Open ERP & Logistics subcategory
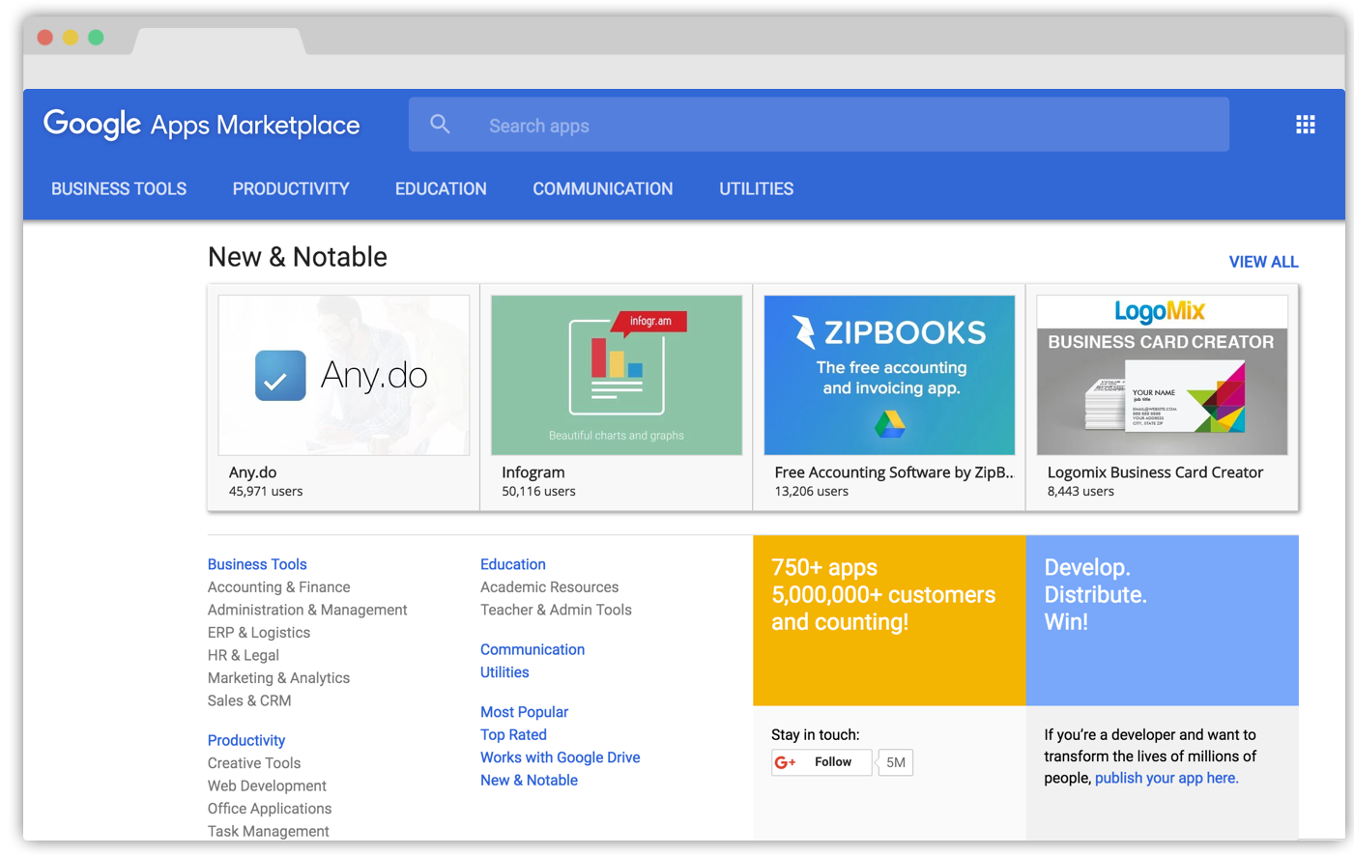Viewport: 1354px width, 856px height. 259,633
